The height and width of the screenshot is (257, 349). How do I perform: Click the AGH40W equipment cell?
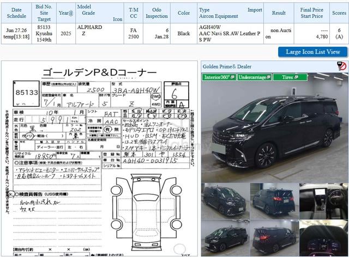pos(230,34)
